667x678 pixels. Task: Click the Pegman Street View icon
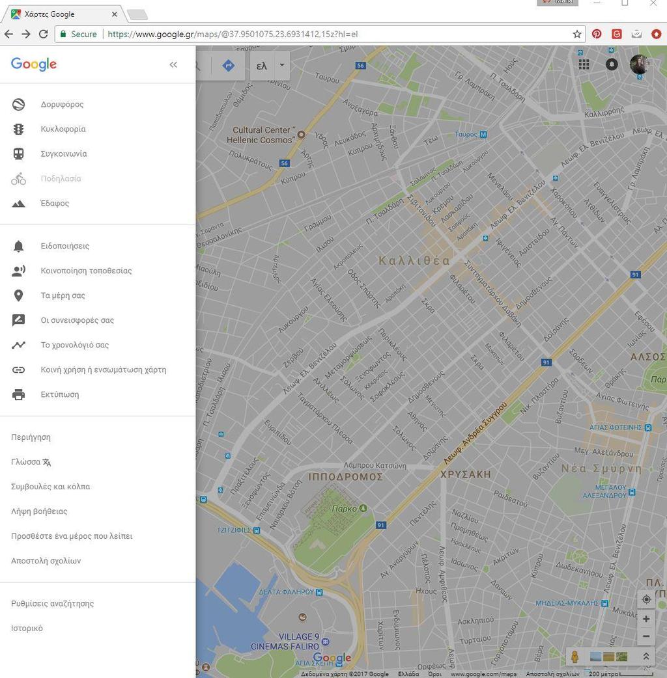click(575, 657)
